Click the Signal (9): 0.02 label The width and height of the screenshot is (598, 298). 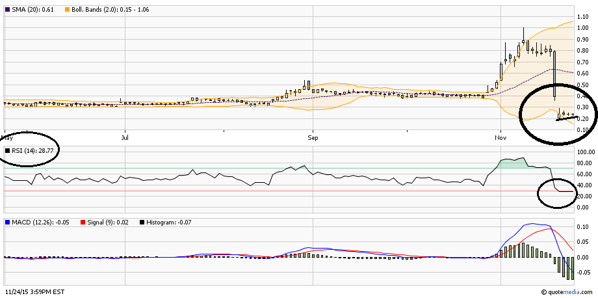pyautogui.click(x=97, y=223)
